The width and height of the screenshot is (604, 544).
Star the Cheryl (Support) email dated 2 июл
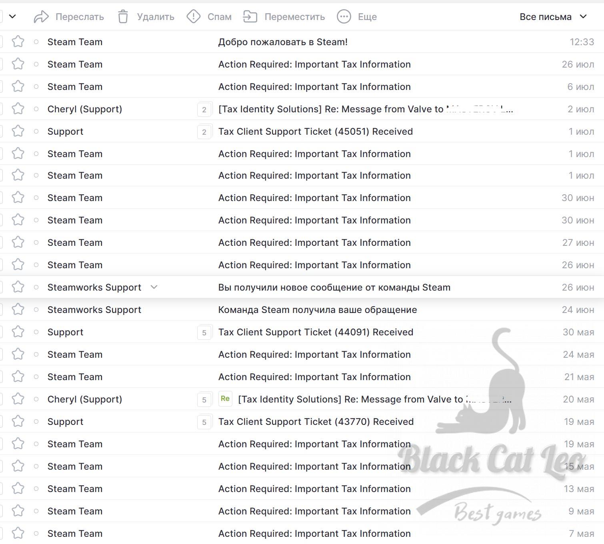click(18, 109)
